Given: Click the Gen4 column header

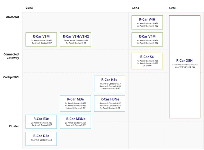Looking at the screenshot, I should (x=135, y=8).
